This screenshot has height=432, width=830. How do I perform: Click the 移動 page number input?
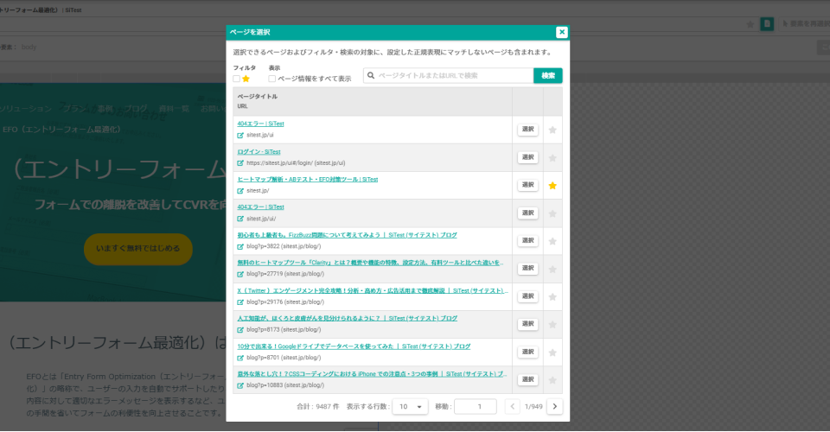(x=476, y=407)
